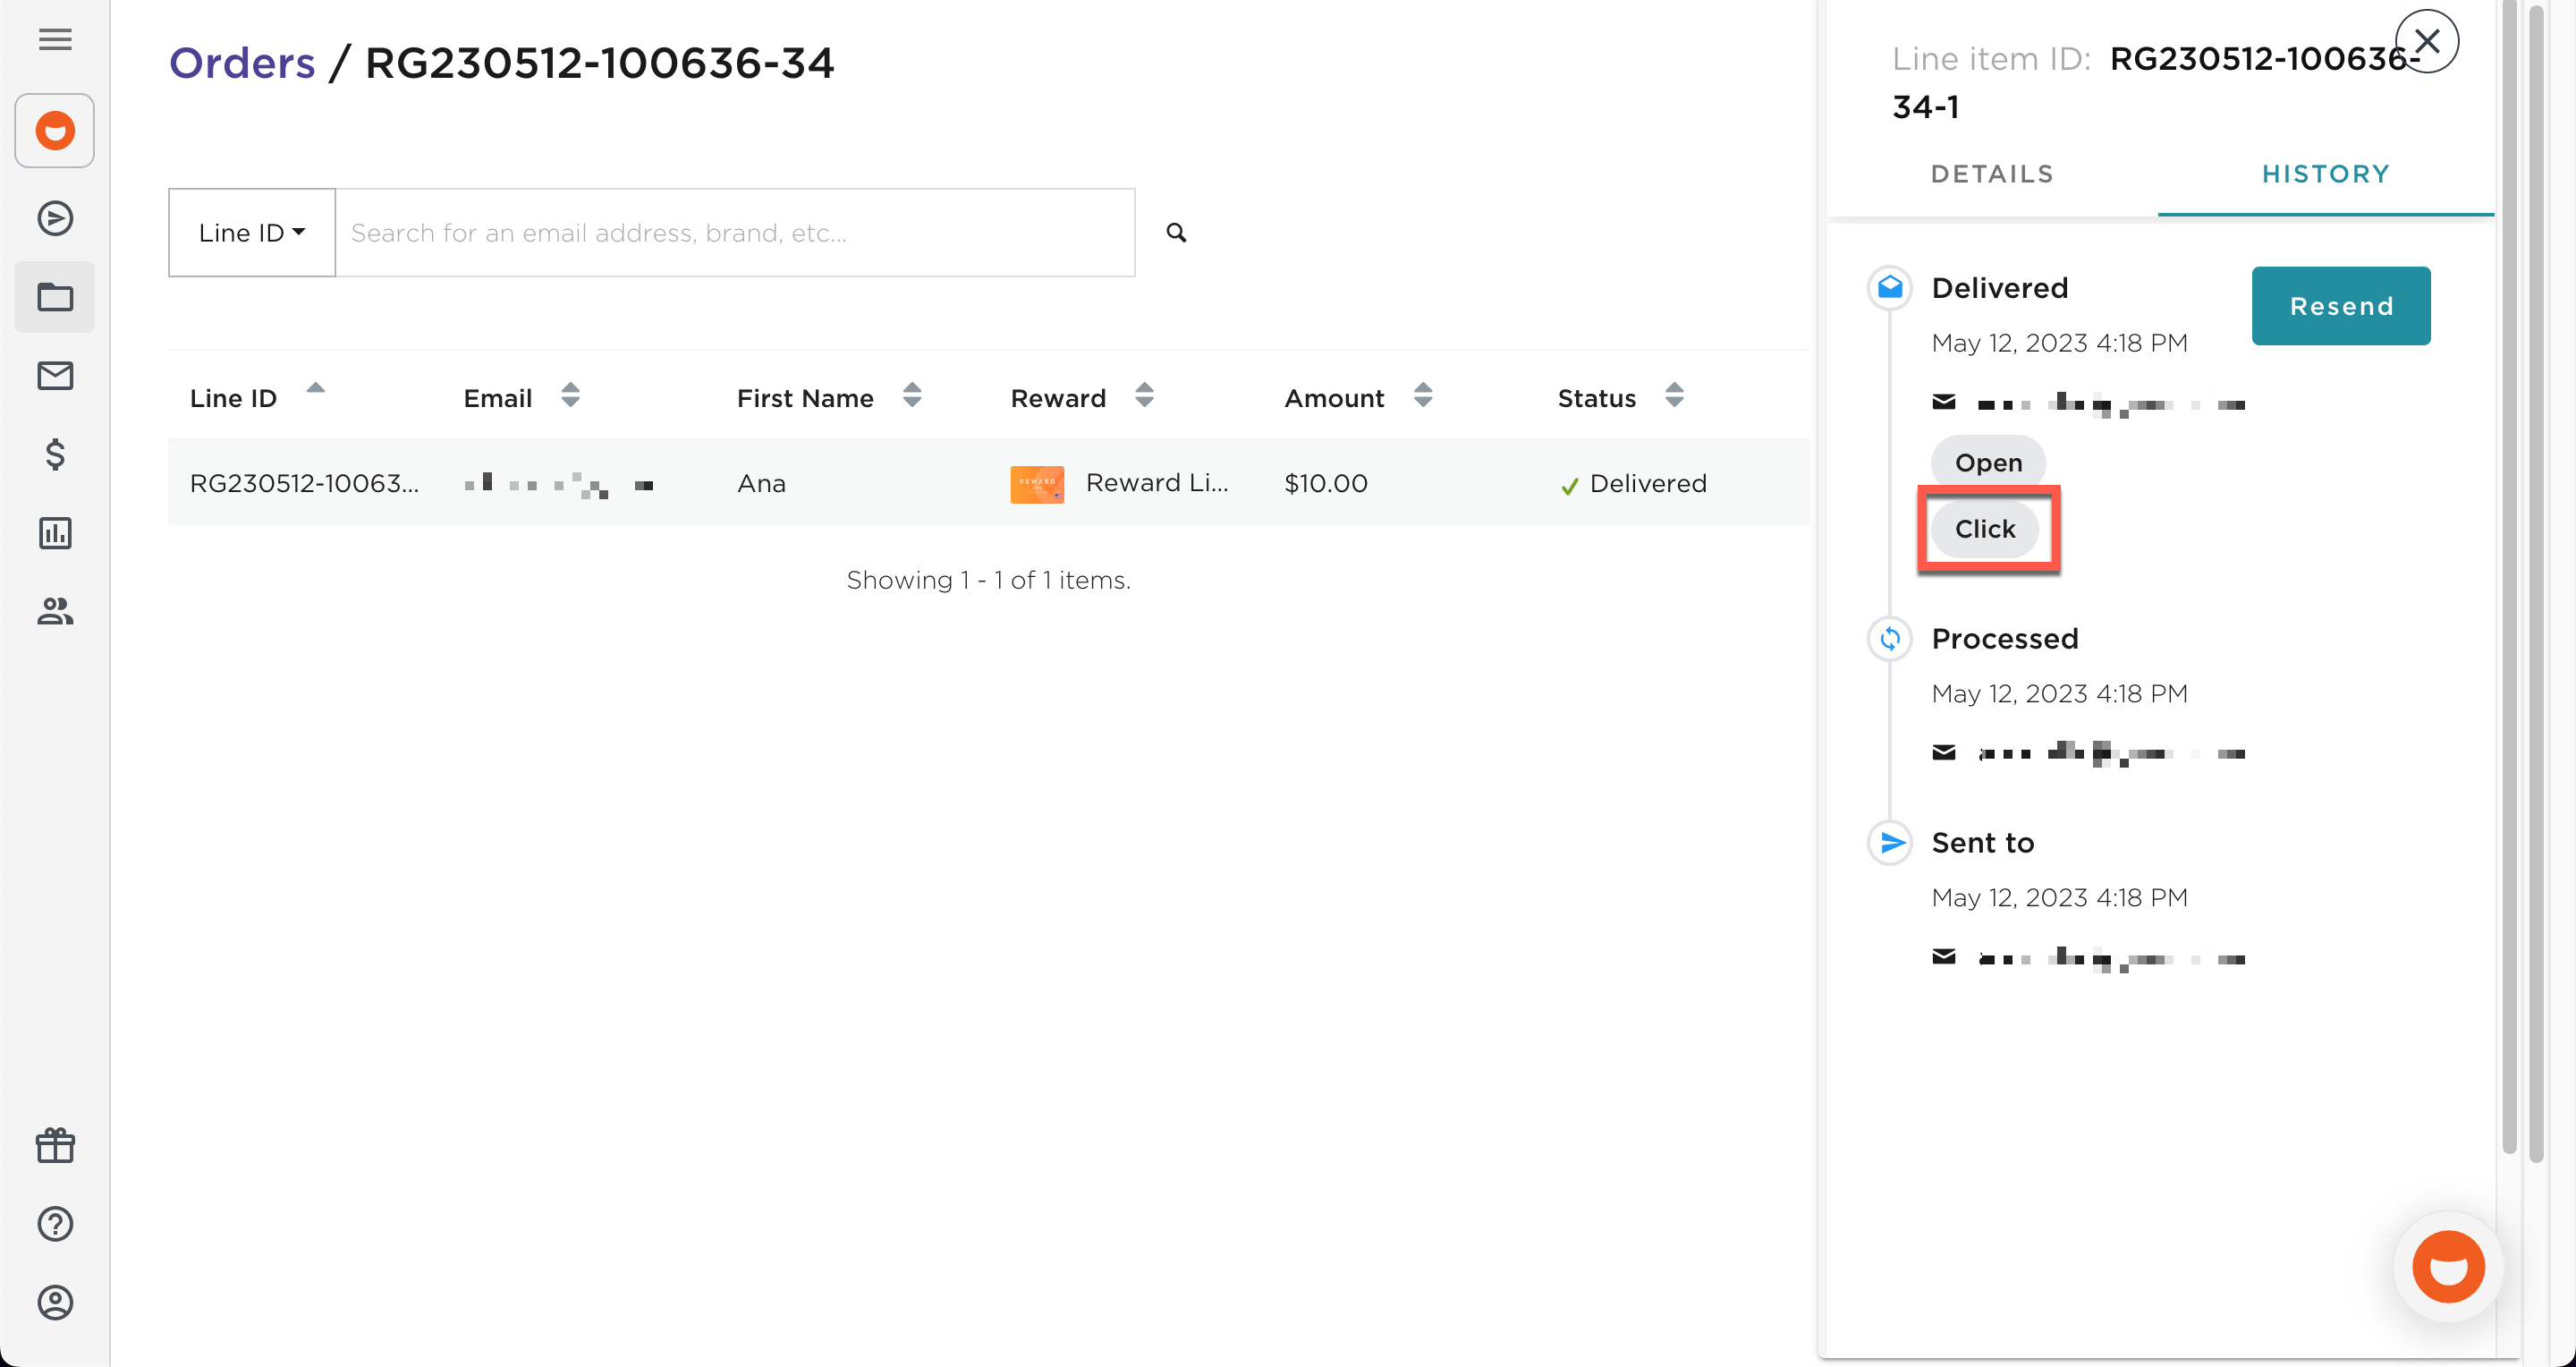Click the Finance dollar sign icon
The image size is (2576, 1367).
click(55, 455)
